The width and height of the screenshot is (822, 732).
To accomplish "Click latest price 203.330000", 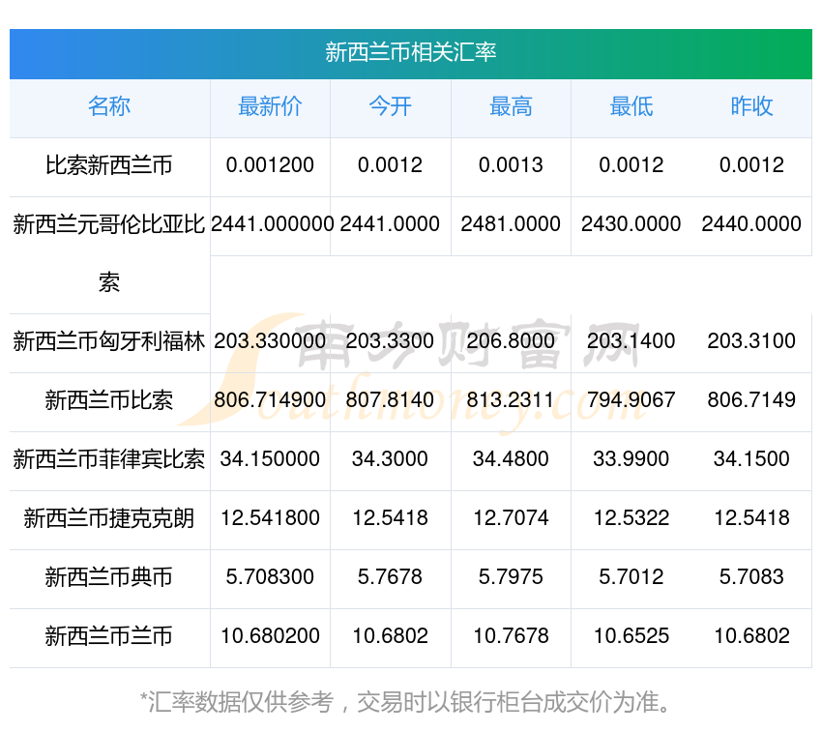I will pos(270,341).
